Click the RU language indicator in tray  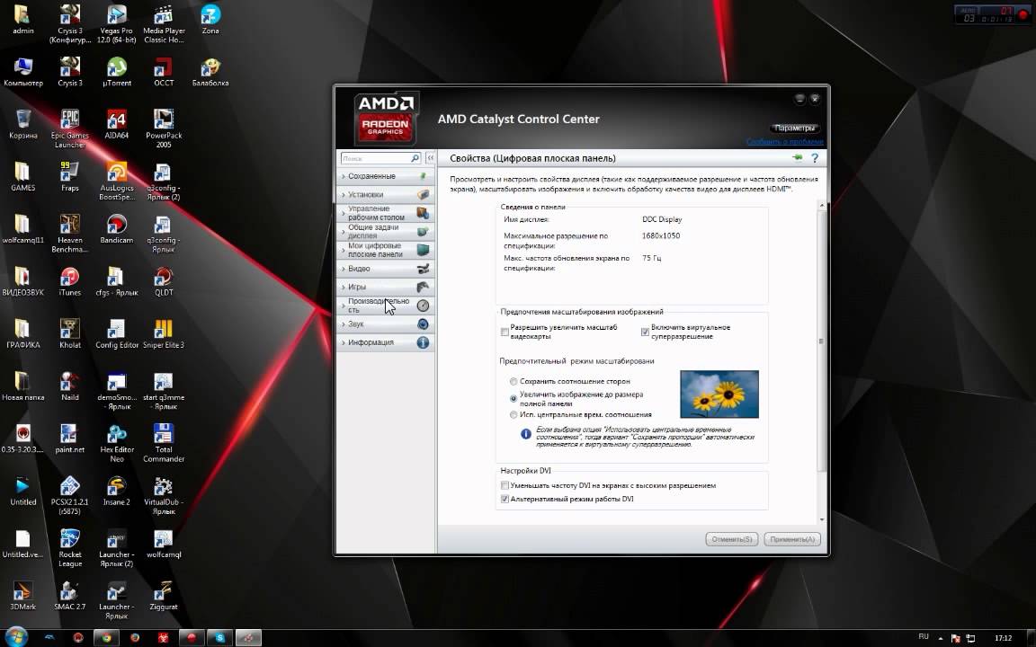(x=924, y=637)
